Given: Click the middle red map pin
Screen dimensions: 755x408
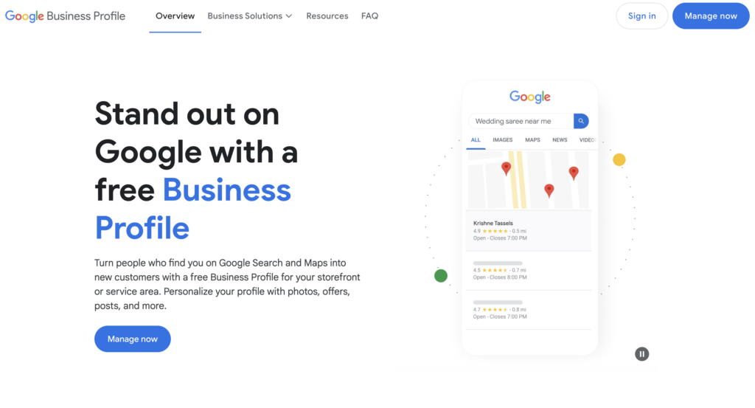Looking at the screenshot, I should [549, 190].
